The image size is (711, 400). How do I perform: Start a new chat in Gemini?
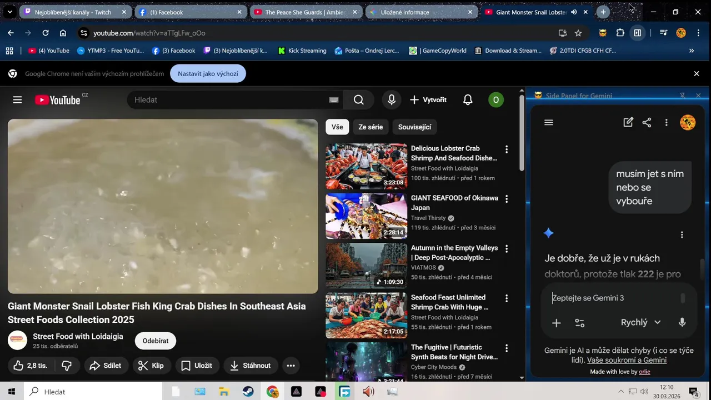click(x=628, y=123)
